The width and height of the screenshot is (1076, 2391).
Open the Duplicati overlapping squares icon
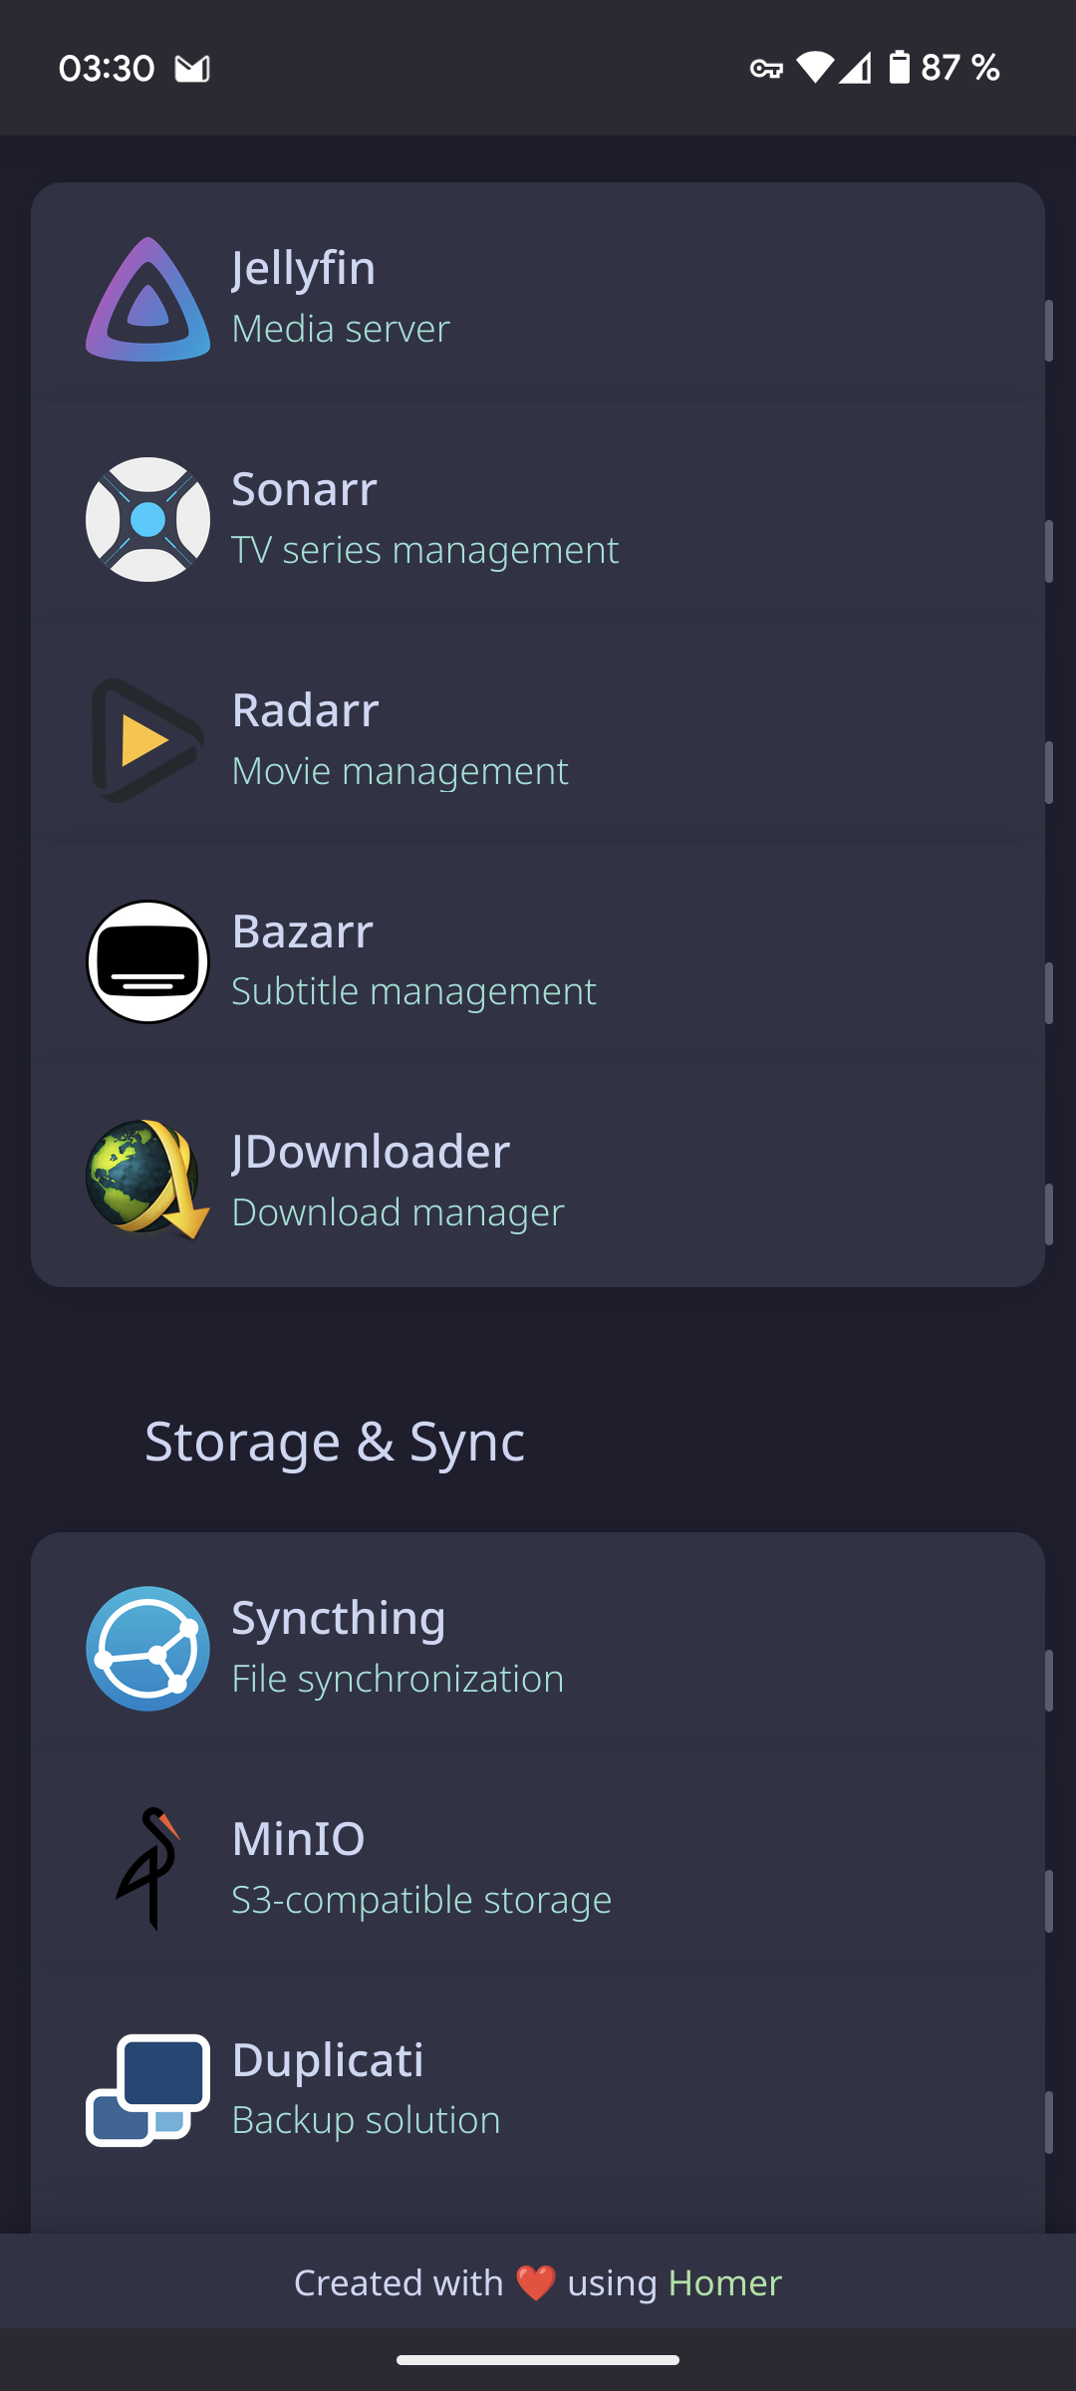[x=147, y=2089]
